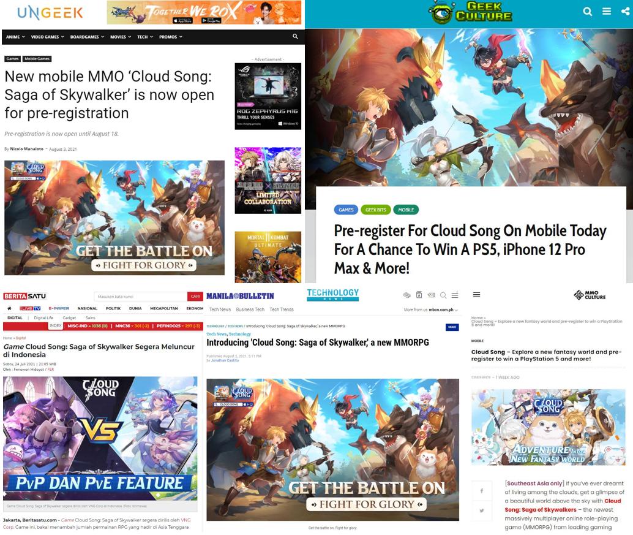
Task: Click the ROG Zephyrus M16 advertisement thumbnail
Action: (268, 96)
